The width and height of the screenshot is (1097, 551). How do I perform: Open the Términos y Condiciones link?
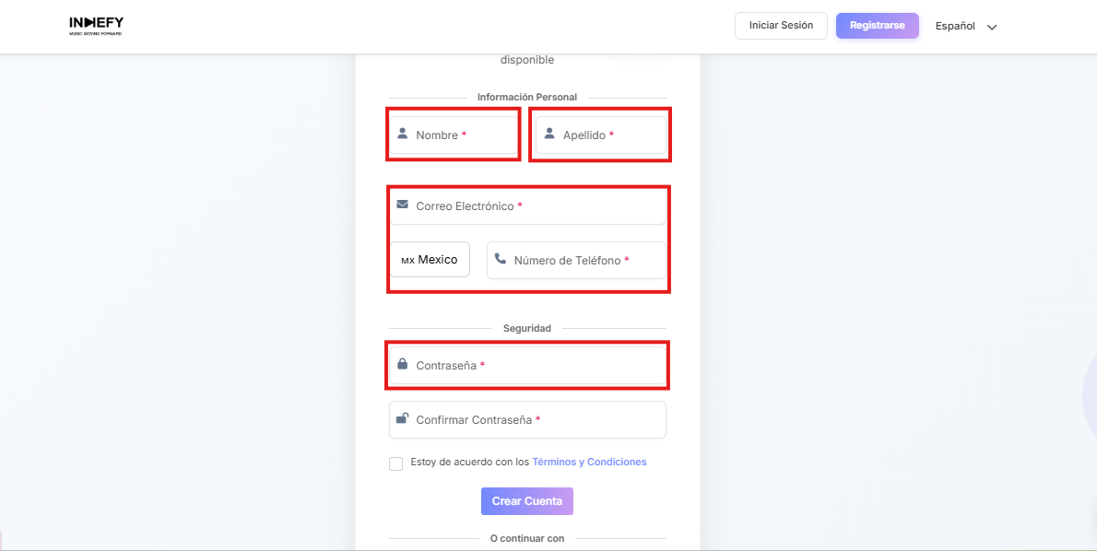[x=589, y=462]
